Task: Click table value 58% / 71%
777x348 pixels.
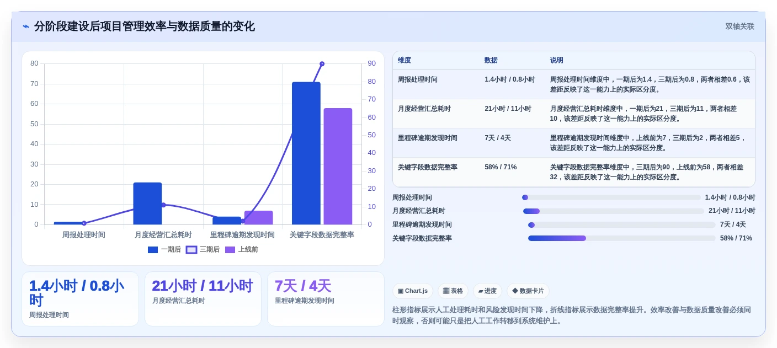Action: [x=501, y=167]
